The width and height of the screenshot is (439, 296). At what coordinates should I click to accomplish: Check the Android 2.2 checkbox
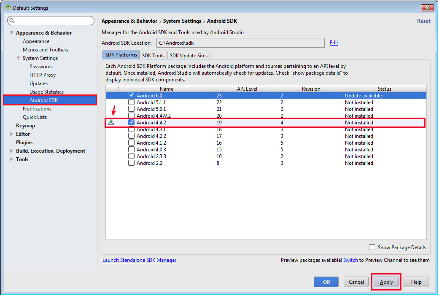click(x=131, y=163)
